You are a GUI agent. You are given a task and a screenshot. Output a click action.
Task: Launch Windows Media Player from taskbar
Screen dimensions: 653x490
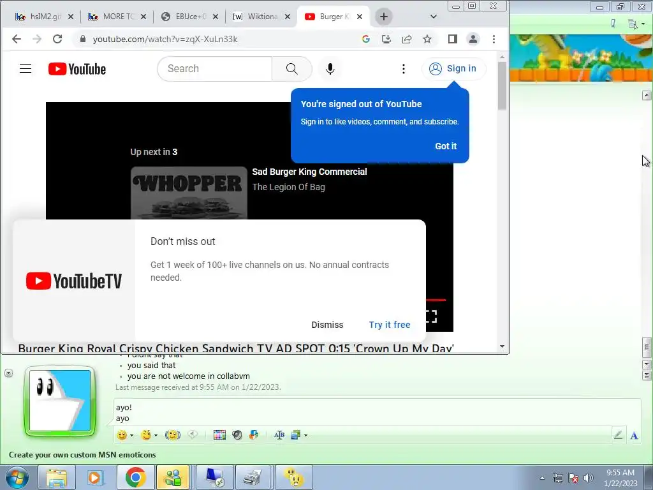tap(96, 477)
